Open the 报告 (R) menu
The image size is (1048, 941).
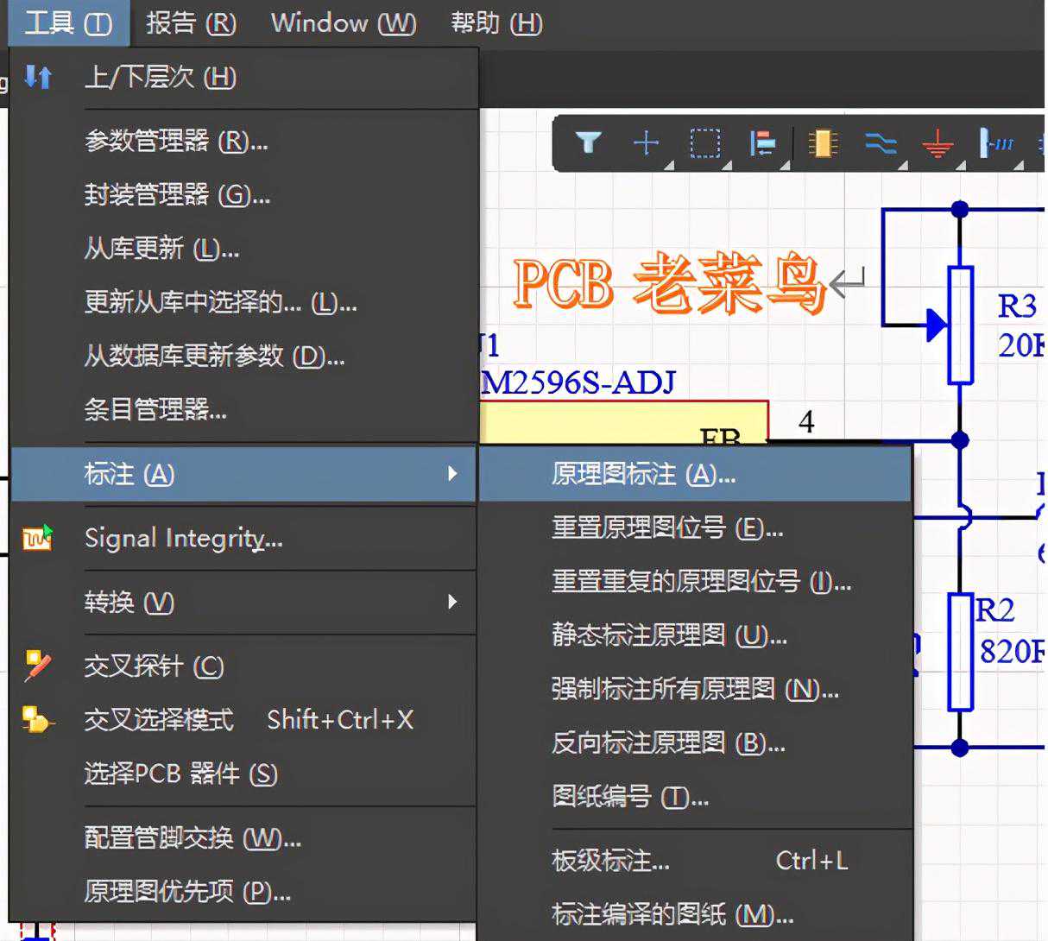coord(191,22)
